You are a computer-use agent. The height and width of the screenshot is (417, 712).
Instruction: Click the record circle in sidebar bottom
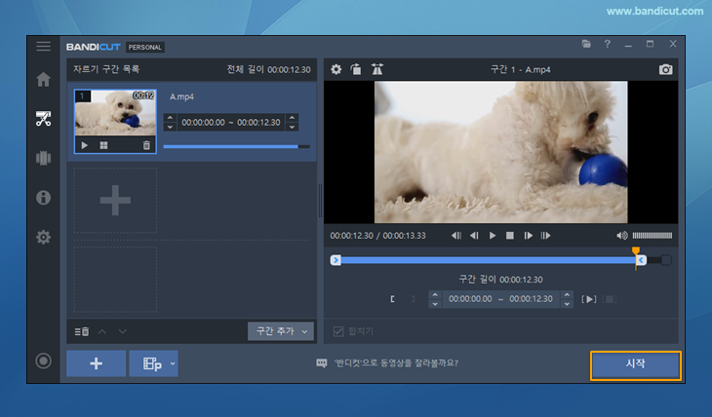(x=43, y=360)
